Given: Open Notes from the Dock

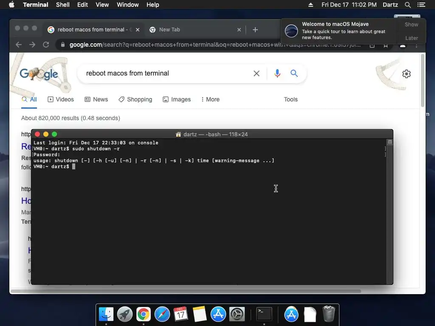Looking at the screenshot, I should coord(200,315).
